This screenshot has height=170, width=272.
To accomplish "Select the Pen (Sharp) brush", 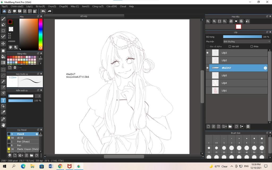I will (23, 142).
